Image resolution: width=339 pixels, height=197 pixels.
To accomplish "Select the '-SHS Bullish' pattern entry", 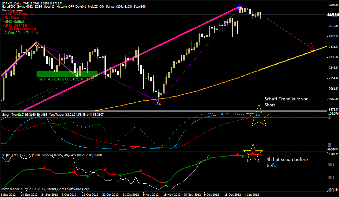I will click(14, 22).
